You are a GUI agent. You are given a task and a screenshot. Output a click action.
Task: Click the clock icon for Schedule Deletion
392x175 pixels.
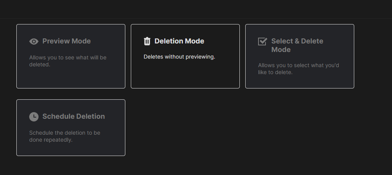[34, 117]
